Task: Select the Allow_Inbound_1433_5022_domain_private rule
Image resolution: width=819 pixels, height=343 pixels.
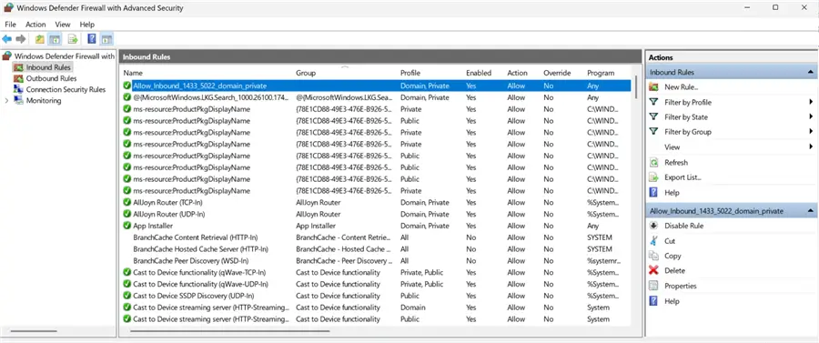Action: point(376,86)
